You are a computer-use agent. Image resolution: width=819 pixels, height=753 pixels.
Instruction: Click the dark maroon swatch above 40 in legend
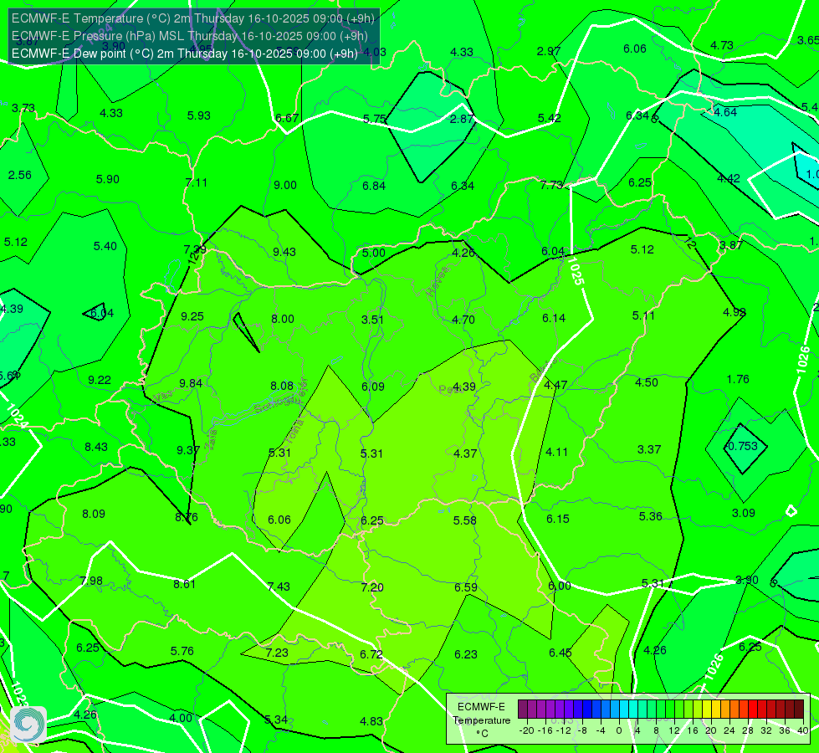799,709
